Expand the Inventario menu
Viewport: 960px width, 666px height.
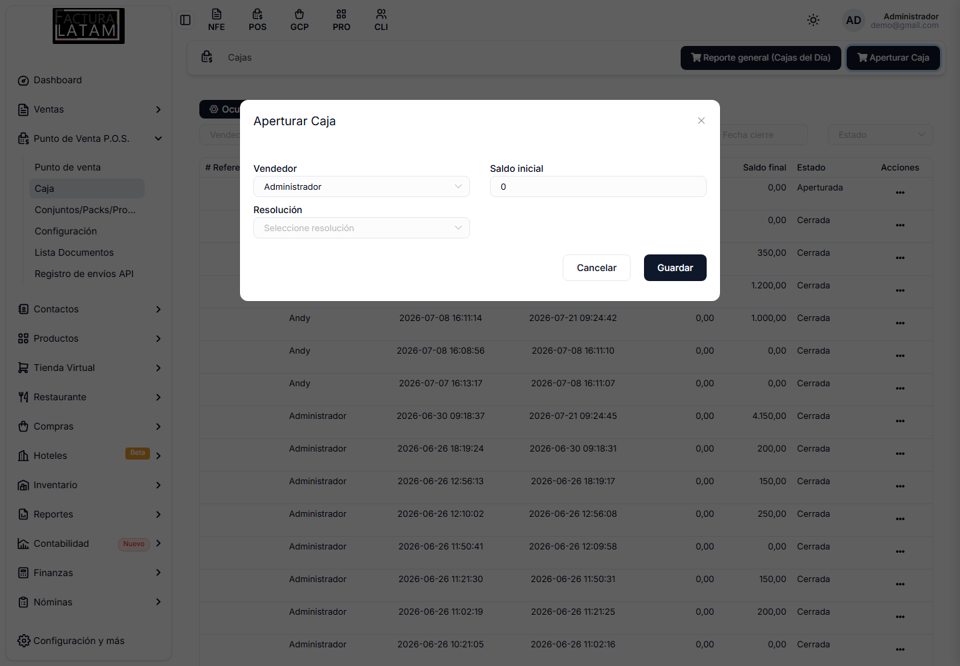click(89, 485)
